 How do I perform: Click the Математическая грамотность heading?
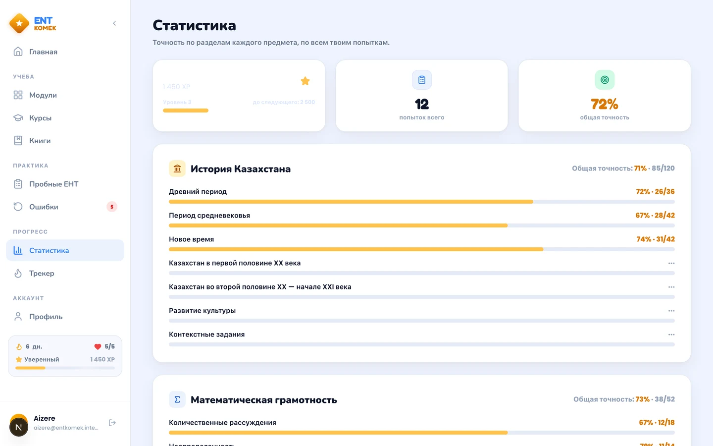tap(264, 400)
